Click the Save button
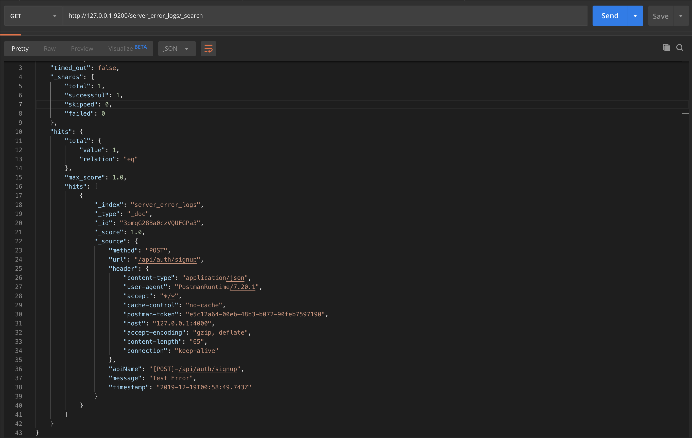The width and height of the screenshot is (692, 438). click(660, 16)
